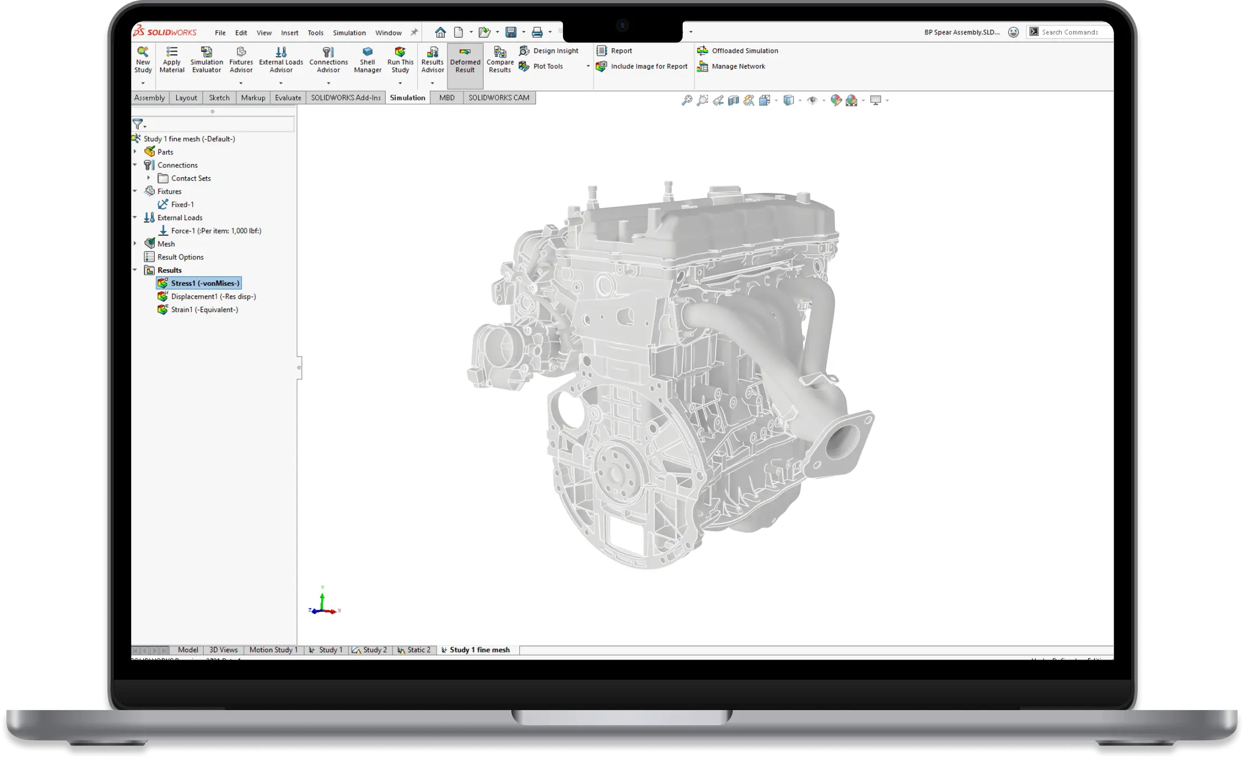
Task: Switch to the Evaluate tab
Action: pos(288,98)
